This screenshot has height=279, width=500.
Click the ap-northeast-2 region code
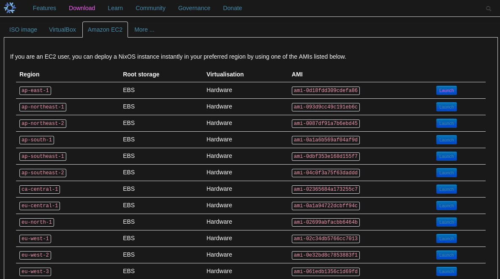43,123
